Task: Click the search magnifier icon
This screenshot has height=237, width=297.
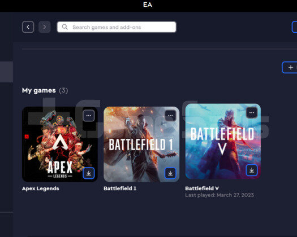Action: coord(65,27)
